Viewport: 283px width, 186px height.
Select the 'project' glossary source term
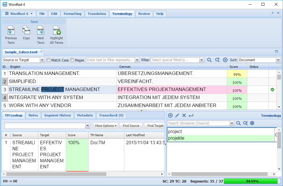pyautogui.click(x=221, y=132)
